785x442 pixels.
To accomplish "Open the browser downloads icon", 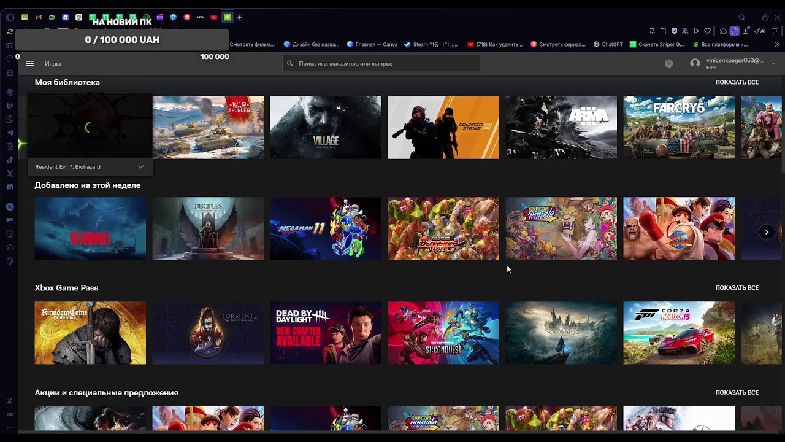I will 746,31.
